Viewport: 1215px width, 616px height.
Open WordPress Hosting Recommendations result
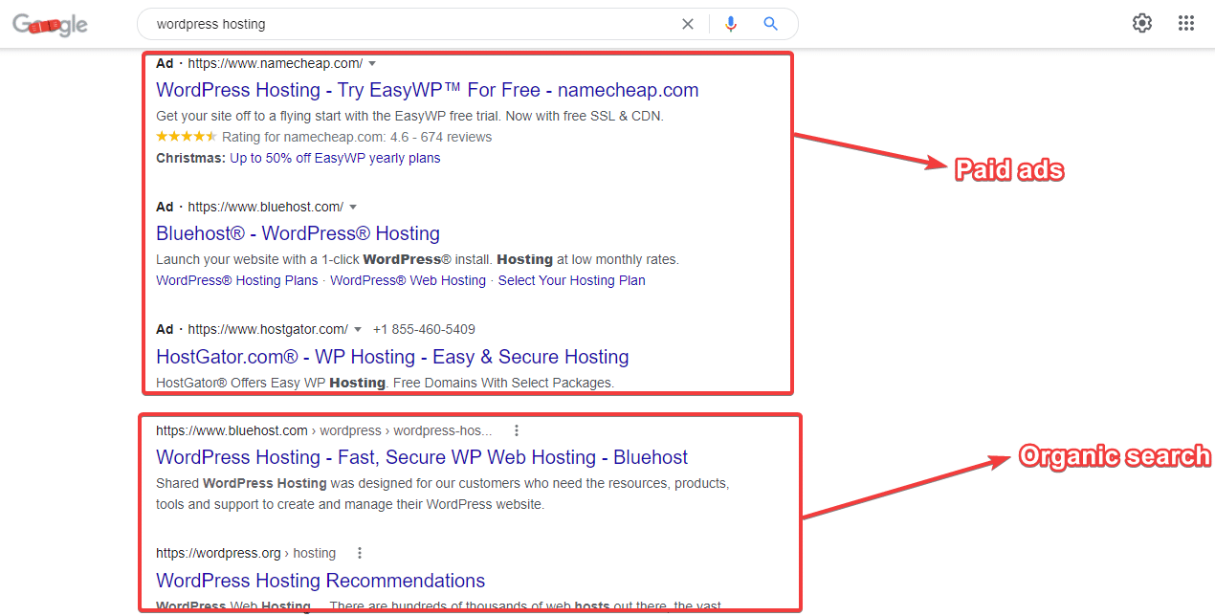(320, 581)
